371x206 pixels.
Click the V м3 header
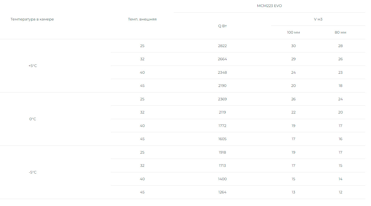click(x=318, y=19)
